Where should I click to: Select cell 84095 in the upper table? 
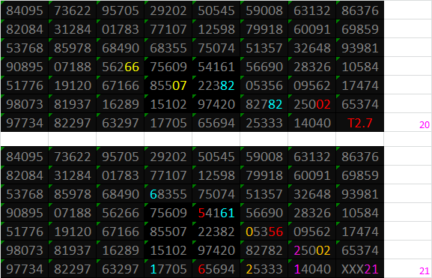pos(24,10)
